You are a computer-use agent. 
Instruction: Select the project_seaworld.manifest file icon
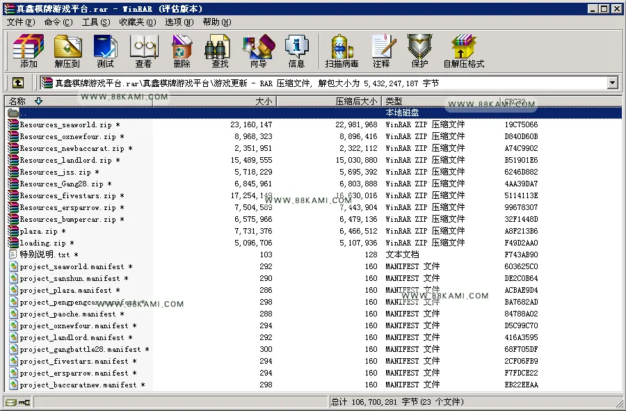[x=14, y=266]
